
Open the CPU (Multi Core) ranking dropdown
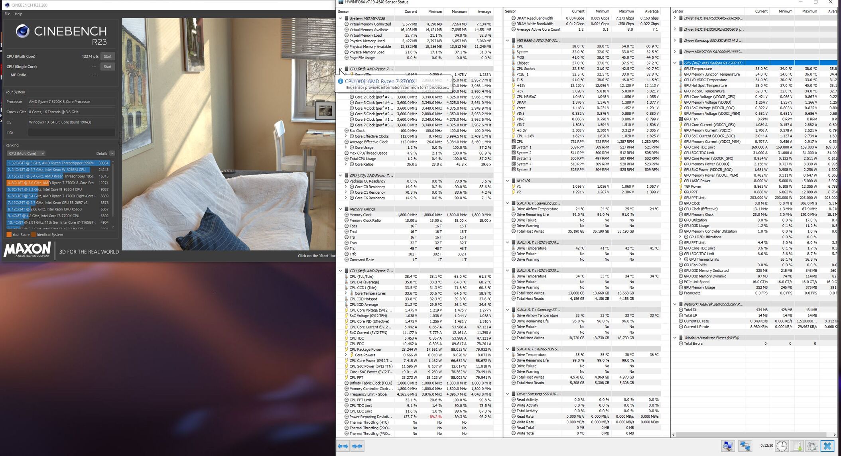coord(26,153)
